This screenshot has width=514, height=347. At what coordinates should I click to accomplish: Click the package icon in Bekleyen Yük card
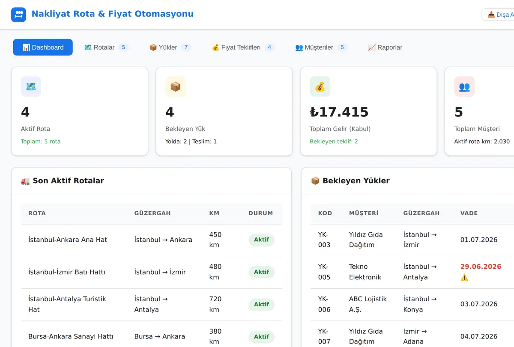coord(176,86)
